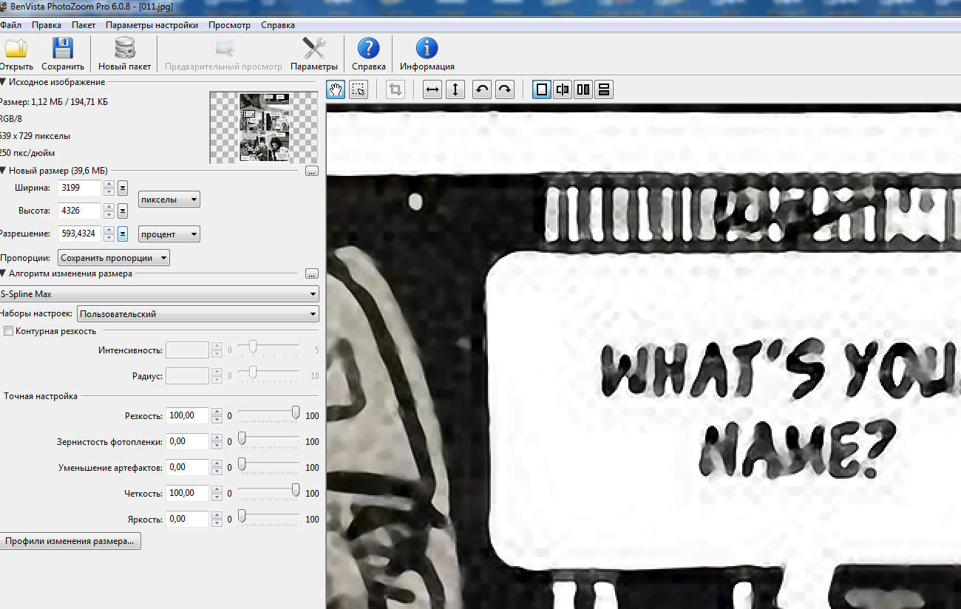Click ellipsis button for Алгоритм изменения размера
The width and height of the screenshot is (961, 609).
coord(311,273)
